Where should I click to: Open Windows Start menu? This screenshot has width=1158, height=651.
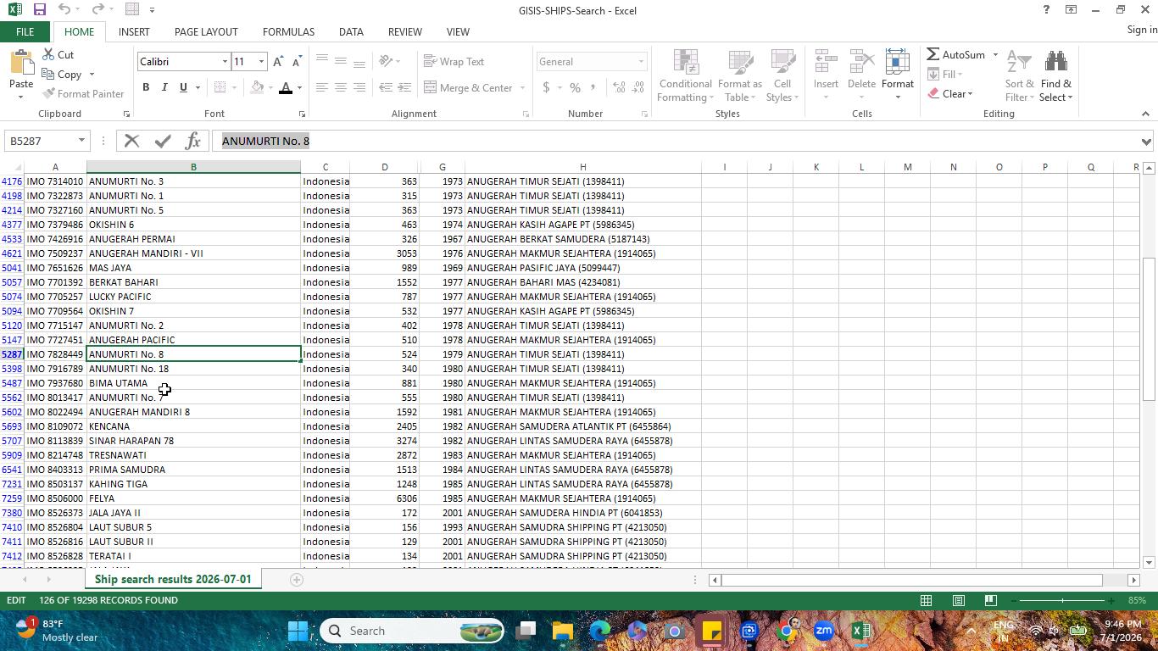(298, 631)
